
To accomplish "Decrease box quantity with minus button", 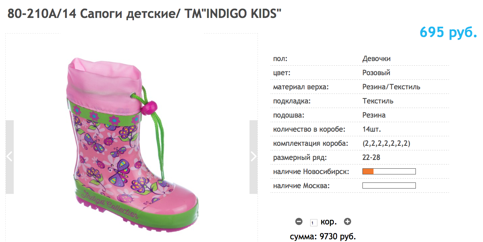I will click(x=299, y=221).
